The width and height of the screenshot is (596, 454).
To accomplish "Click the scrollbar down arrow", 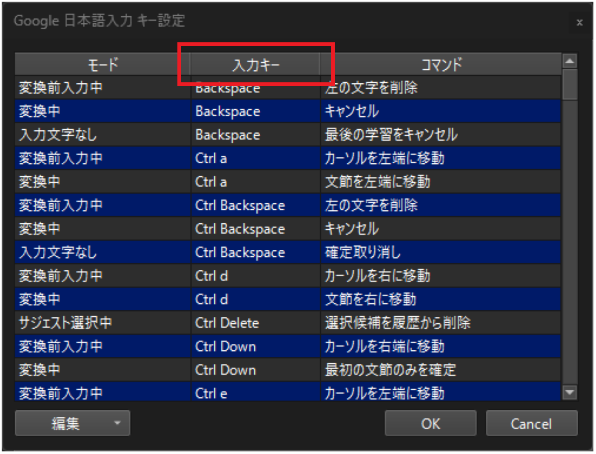I will click(x=570, y=392).
